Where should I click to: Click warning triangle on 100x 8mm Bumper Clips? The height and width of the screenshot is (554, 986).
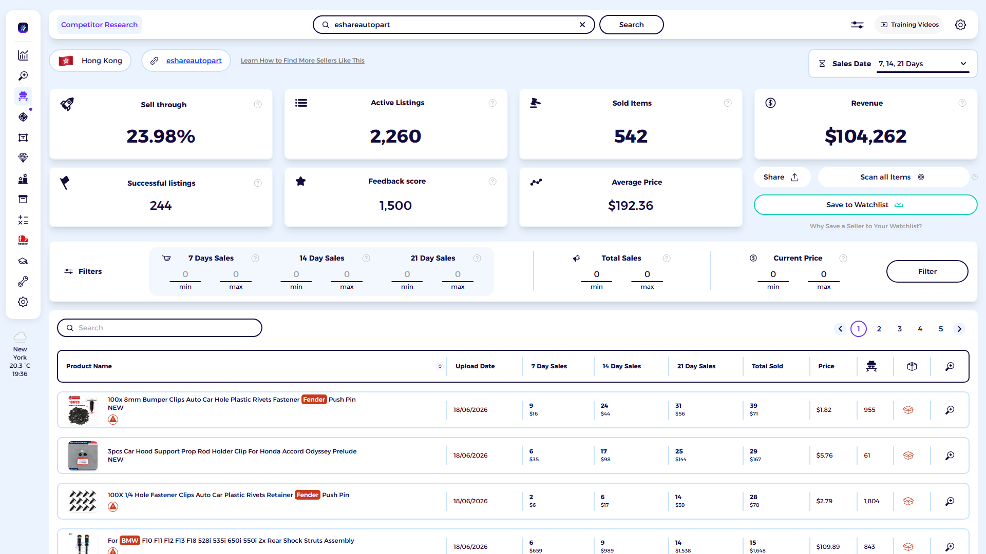[x=113, y=420]
